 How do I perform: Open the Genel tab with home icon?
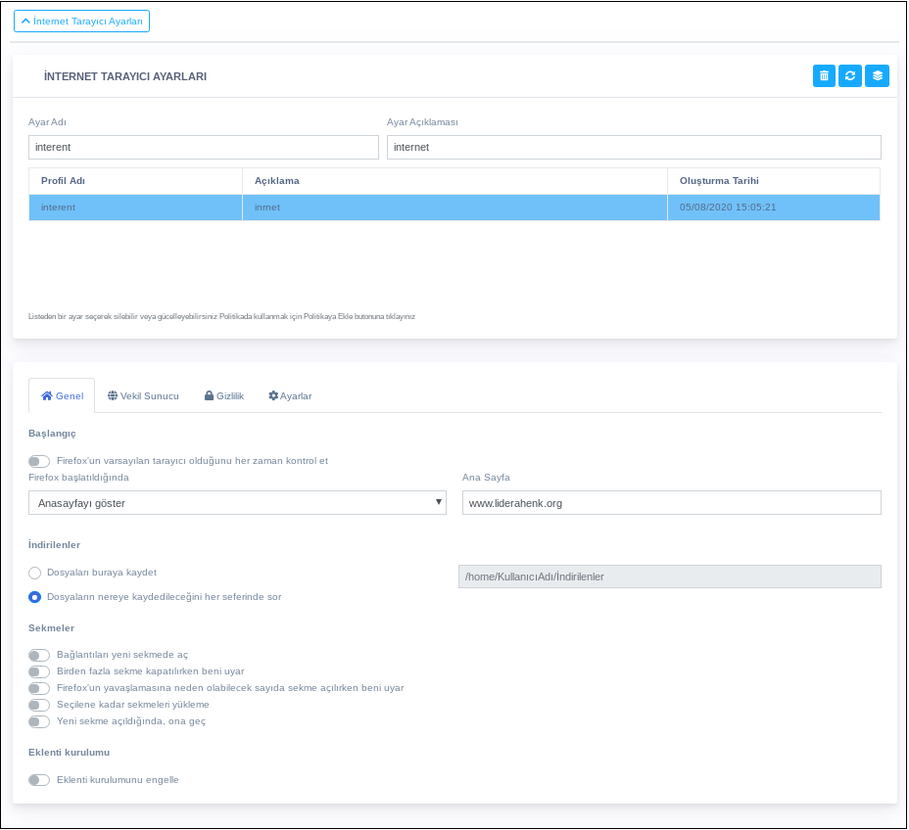click(62, 396)
